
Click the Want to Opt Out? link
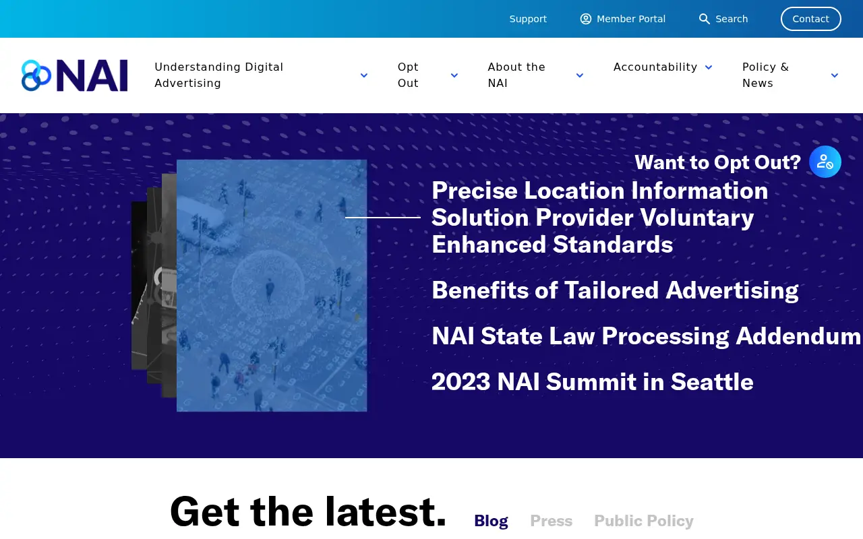click(717, 162)
